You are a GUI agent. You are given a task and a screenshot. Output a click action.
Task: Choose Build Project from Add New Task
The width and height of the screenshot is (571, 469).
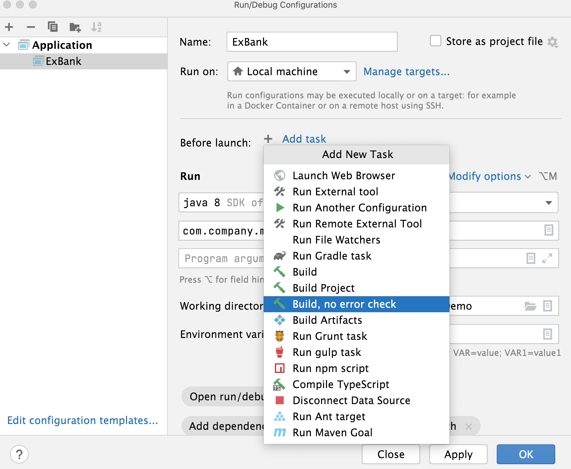tap(323, 288)
